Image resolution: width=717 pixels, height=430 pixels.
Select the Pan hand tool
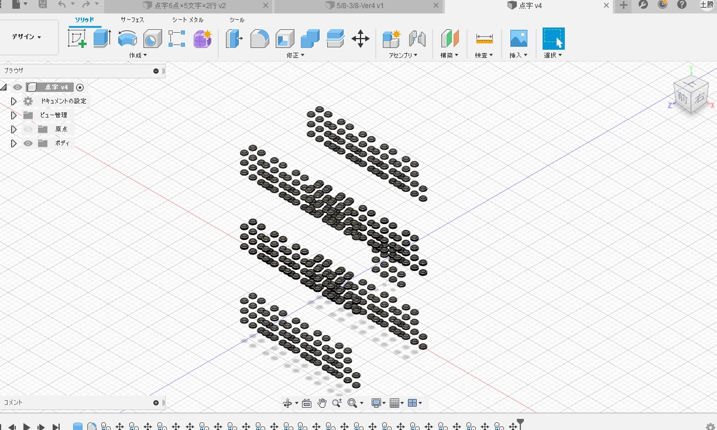pos(322,403)
